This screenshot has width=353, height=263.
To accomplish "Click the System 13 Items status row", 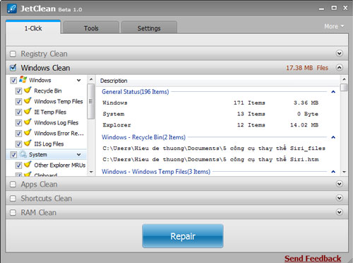I will pos(210,114).
